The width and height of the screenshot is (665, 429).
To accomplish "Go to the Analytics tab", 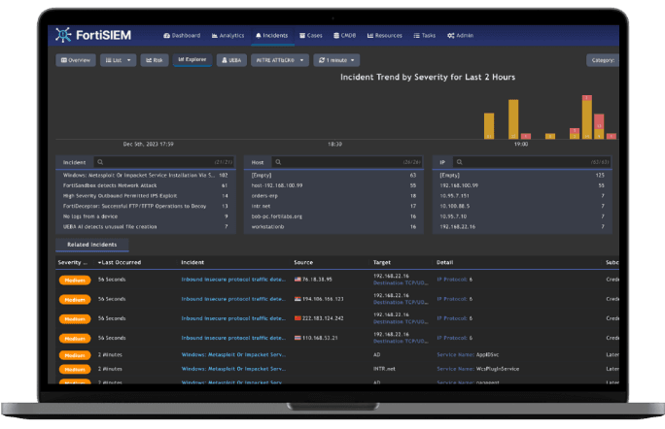I will [x=226, y=35].
